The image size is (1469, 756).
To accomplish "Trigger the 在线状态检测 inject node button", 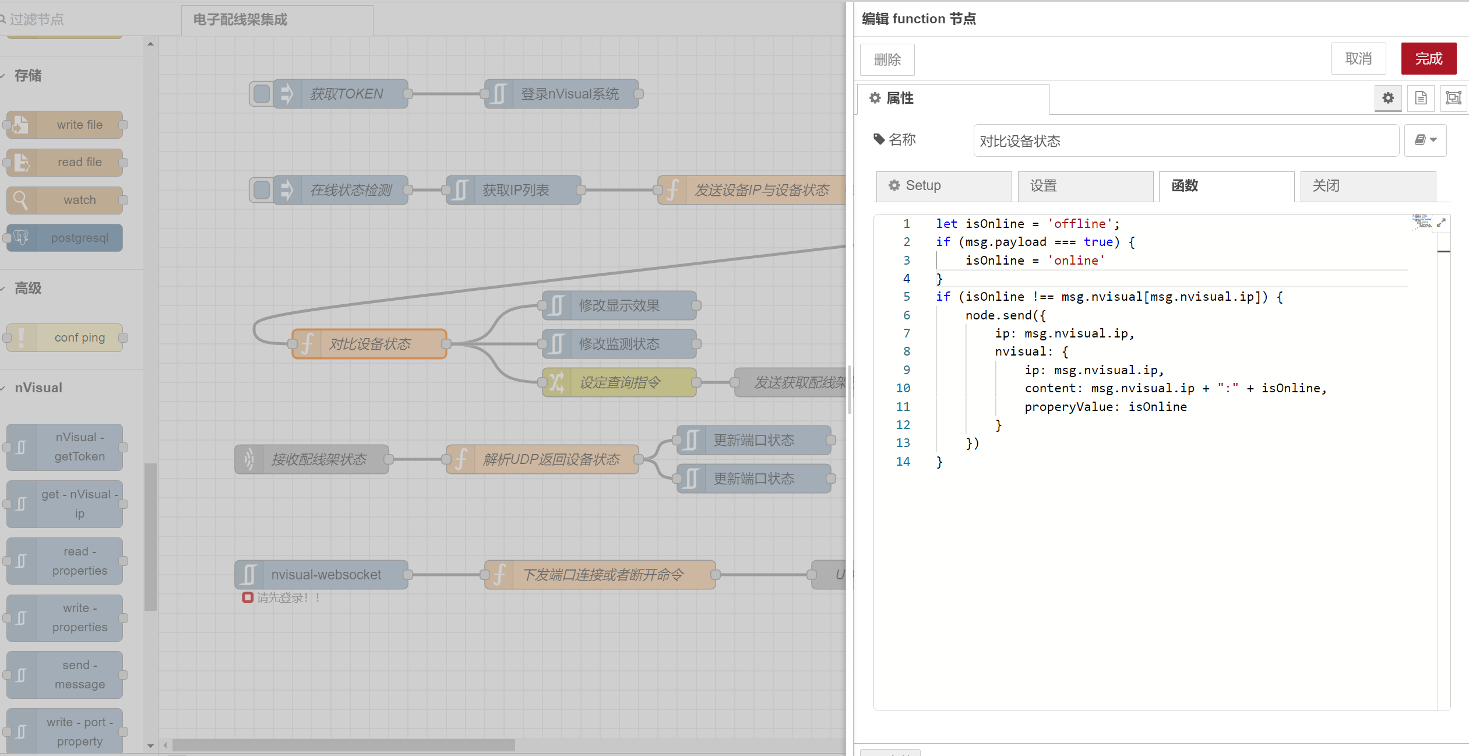I will [x=262, y=190].
